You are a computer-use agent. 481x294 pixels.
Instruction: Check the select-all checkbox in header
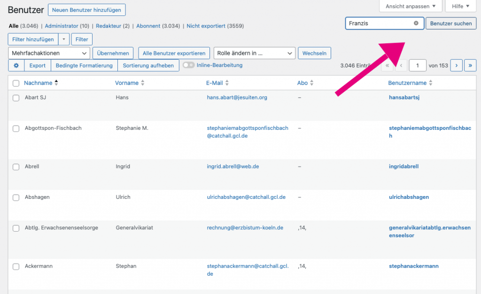[16, 83]
